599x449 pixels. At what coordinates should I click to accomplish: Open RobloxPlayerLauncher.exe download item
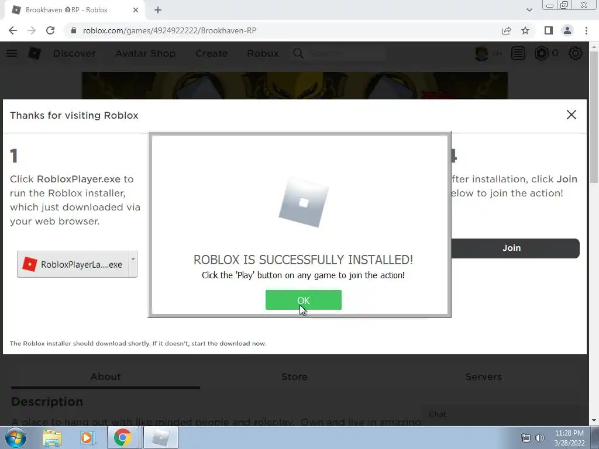(x=73, y=264)
